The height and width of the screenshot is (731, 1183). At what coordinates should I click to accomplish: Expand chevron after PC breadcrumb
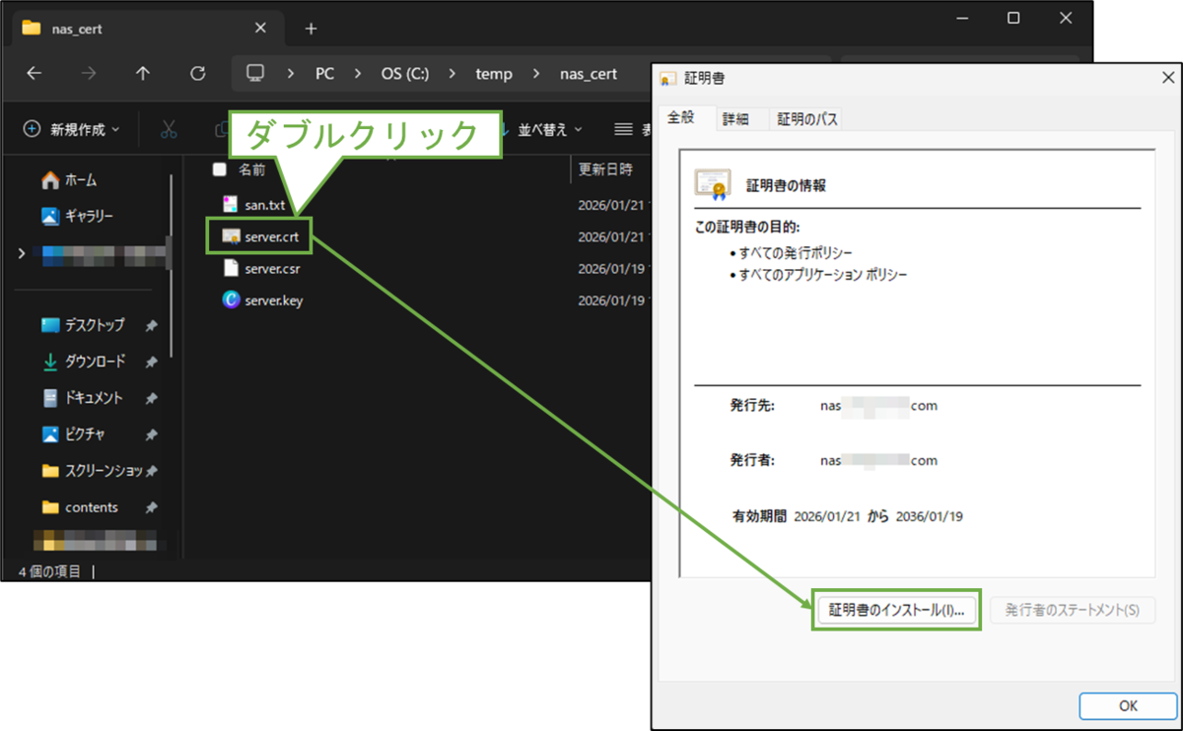pyautogui.click(x=358, y=74)
